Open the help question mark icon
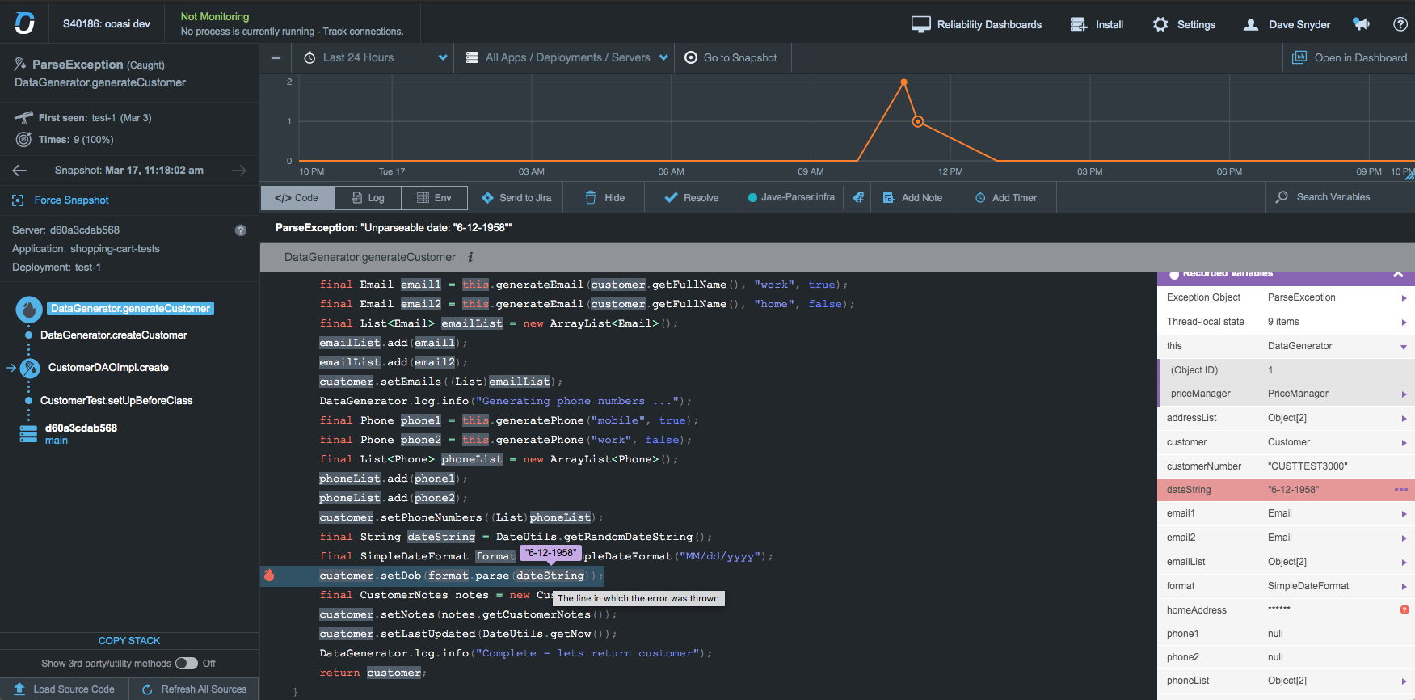 (x=1400, y=24)
